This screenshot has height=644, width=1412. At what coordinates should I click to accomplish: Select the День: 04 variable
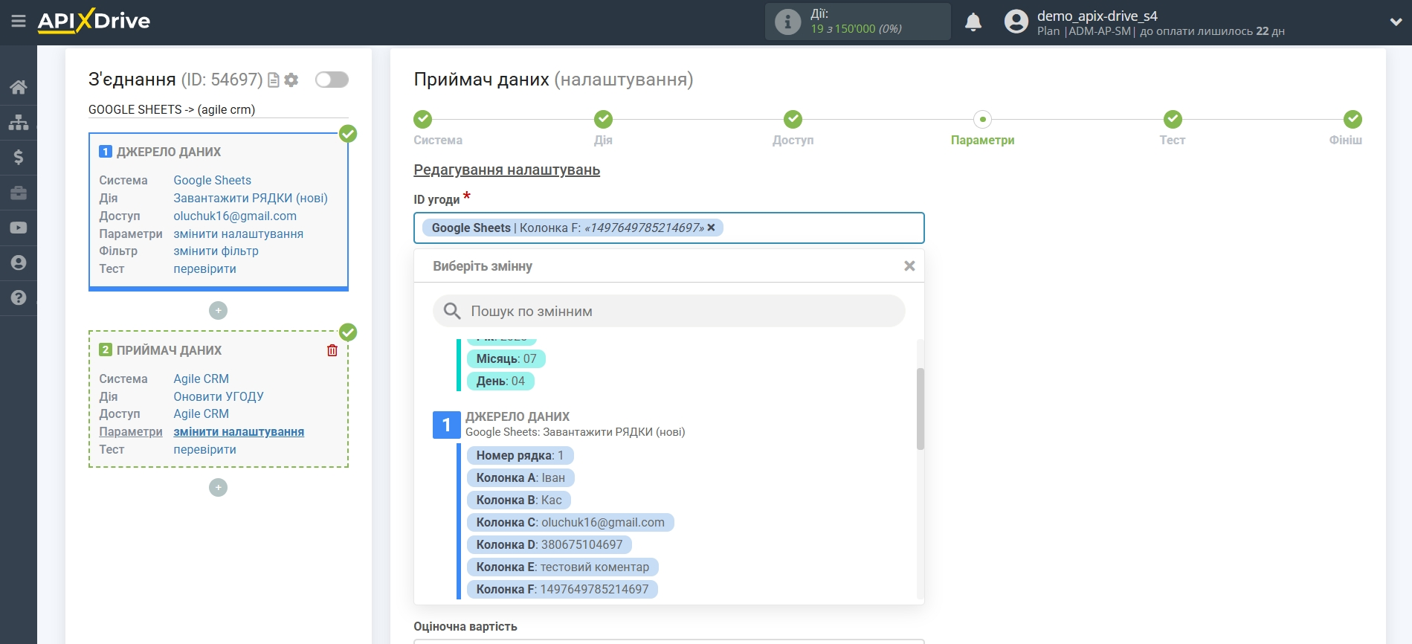pos(500,381)
